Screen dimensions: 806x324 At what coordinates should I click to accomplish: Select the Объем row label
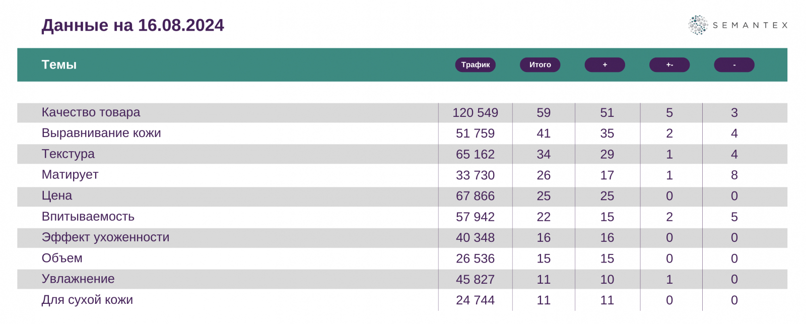coord(62,258)
